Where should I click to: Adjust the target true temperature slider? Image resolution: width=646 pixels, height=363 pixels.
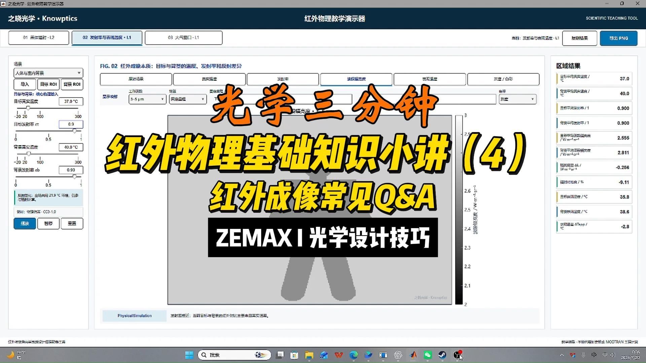point(28,108)
